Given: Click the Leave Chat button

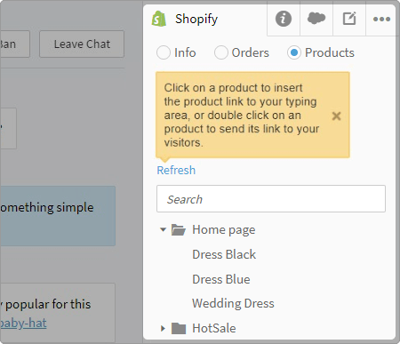Looking at the screenshot, I should (82, 44).
